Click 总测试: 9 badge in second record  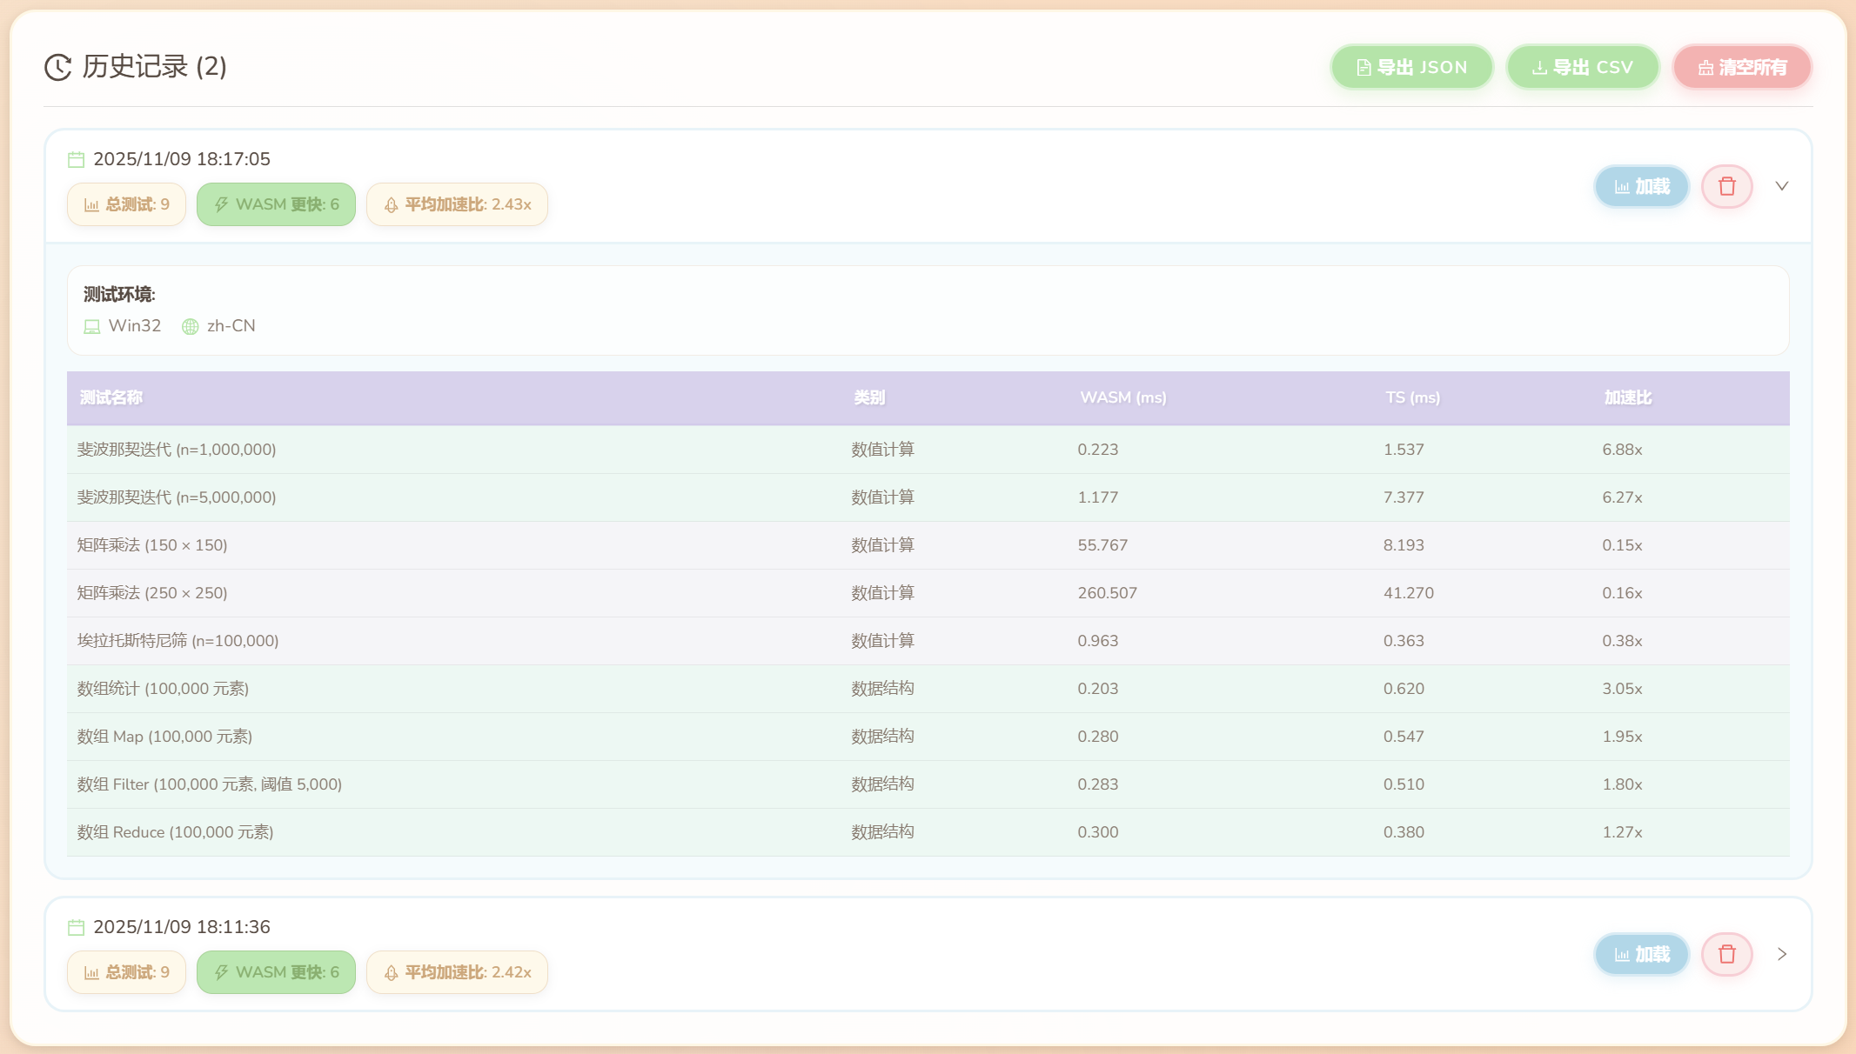(126, 972)
